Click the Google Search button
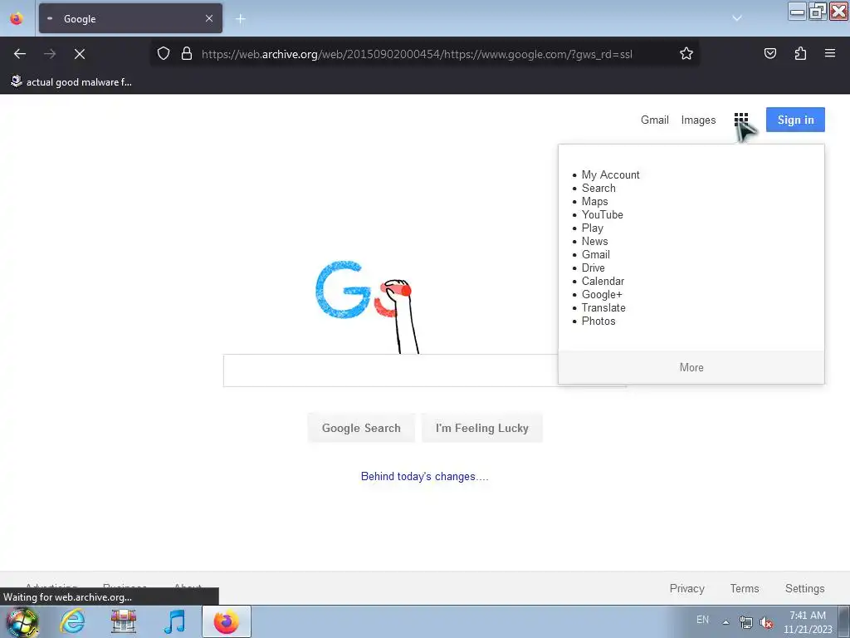This screenshot has width=850, height=638. click(x=361, y=428)
